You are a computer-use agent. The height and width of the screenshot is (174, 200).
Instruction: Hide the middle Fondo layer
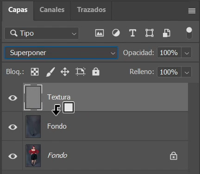point(13,127)
